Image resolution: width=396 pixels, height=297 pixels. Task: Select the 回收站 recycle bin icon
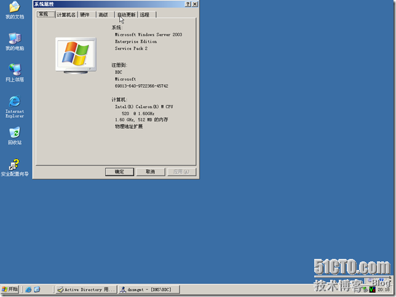(x=15, y=136)
